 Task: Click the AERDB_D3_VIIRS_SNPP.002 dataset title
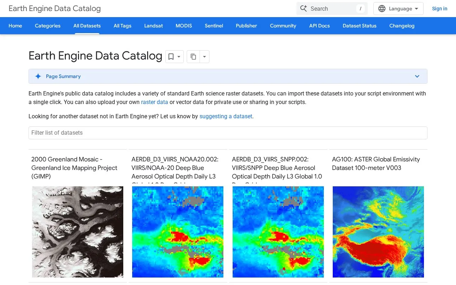277,170
